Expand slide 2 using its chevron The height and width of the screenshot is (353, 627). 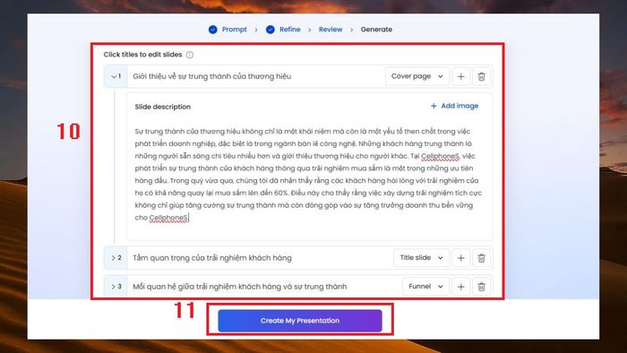tap(113, 258)
